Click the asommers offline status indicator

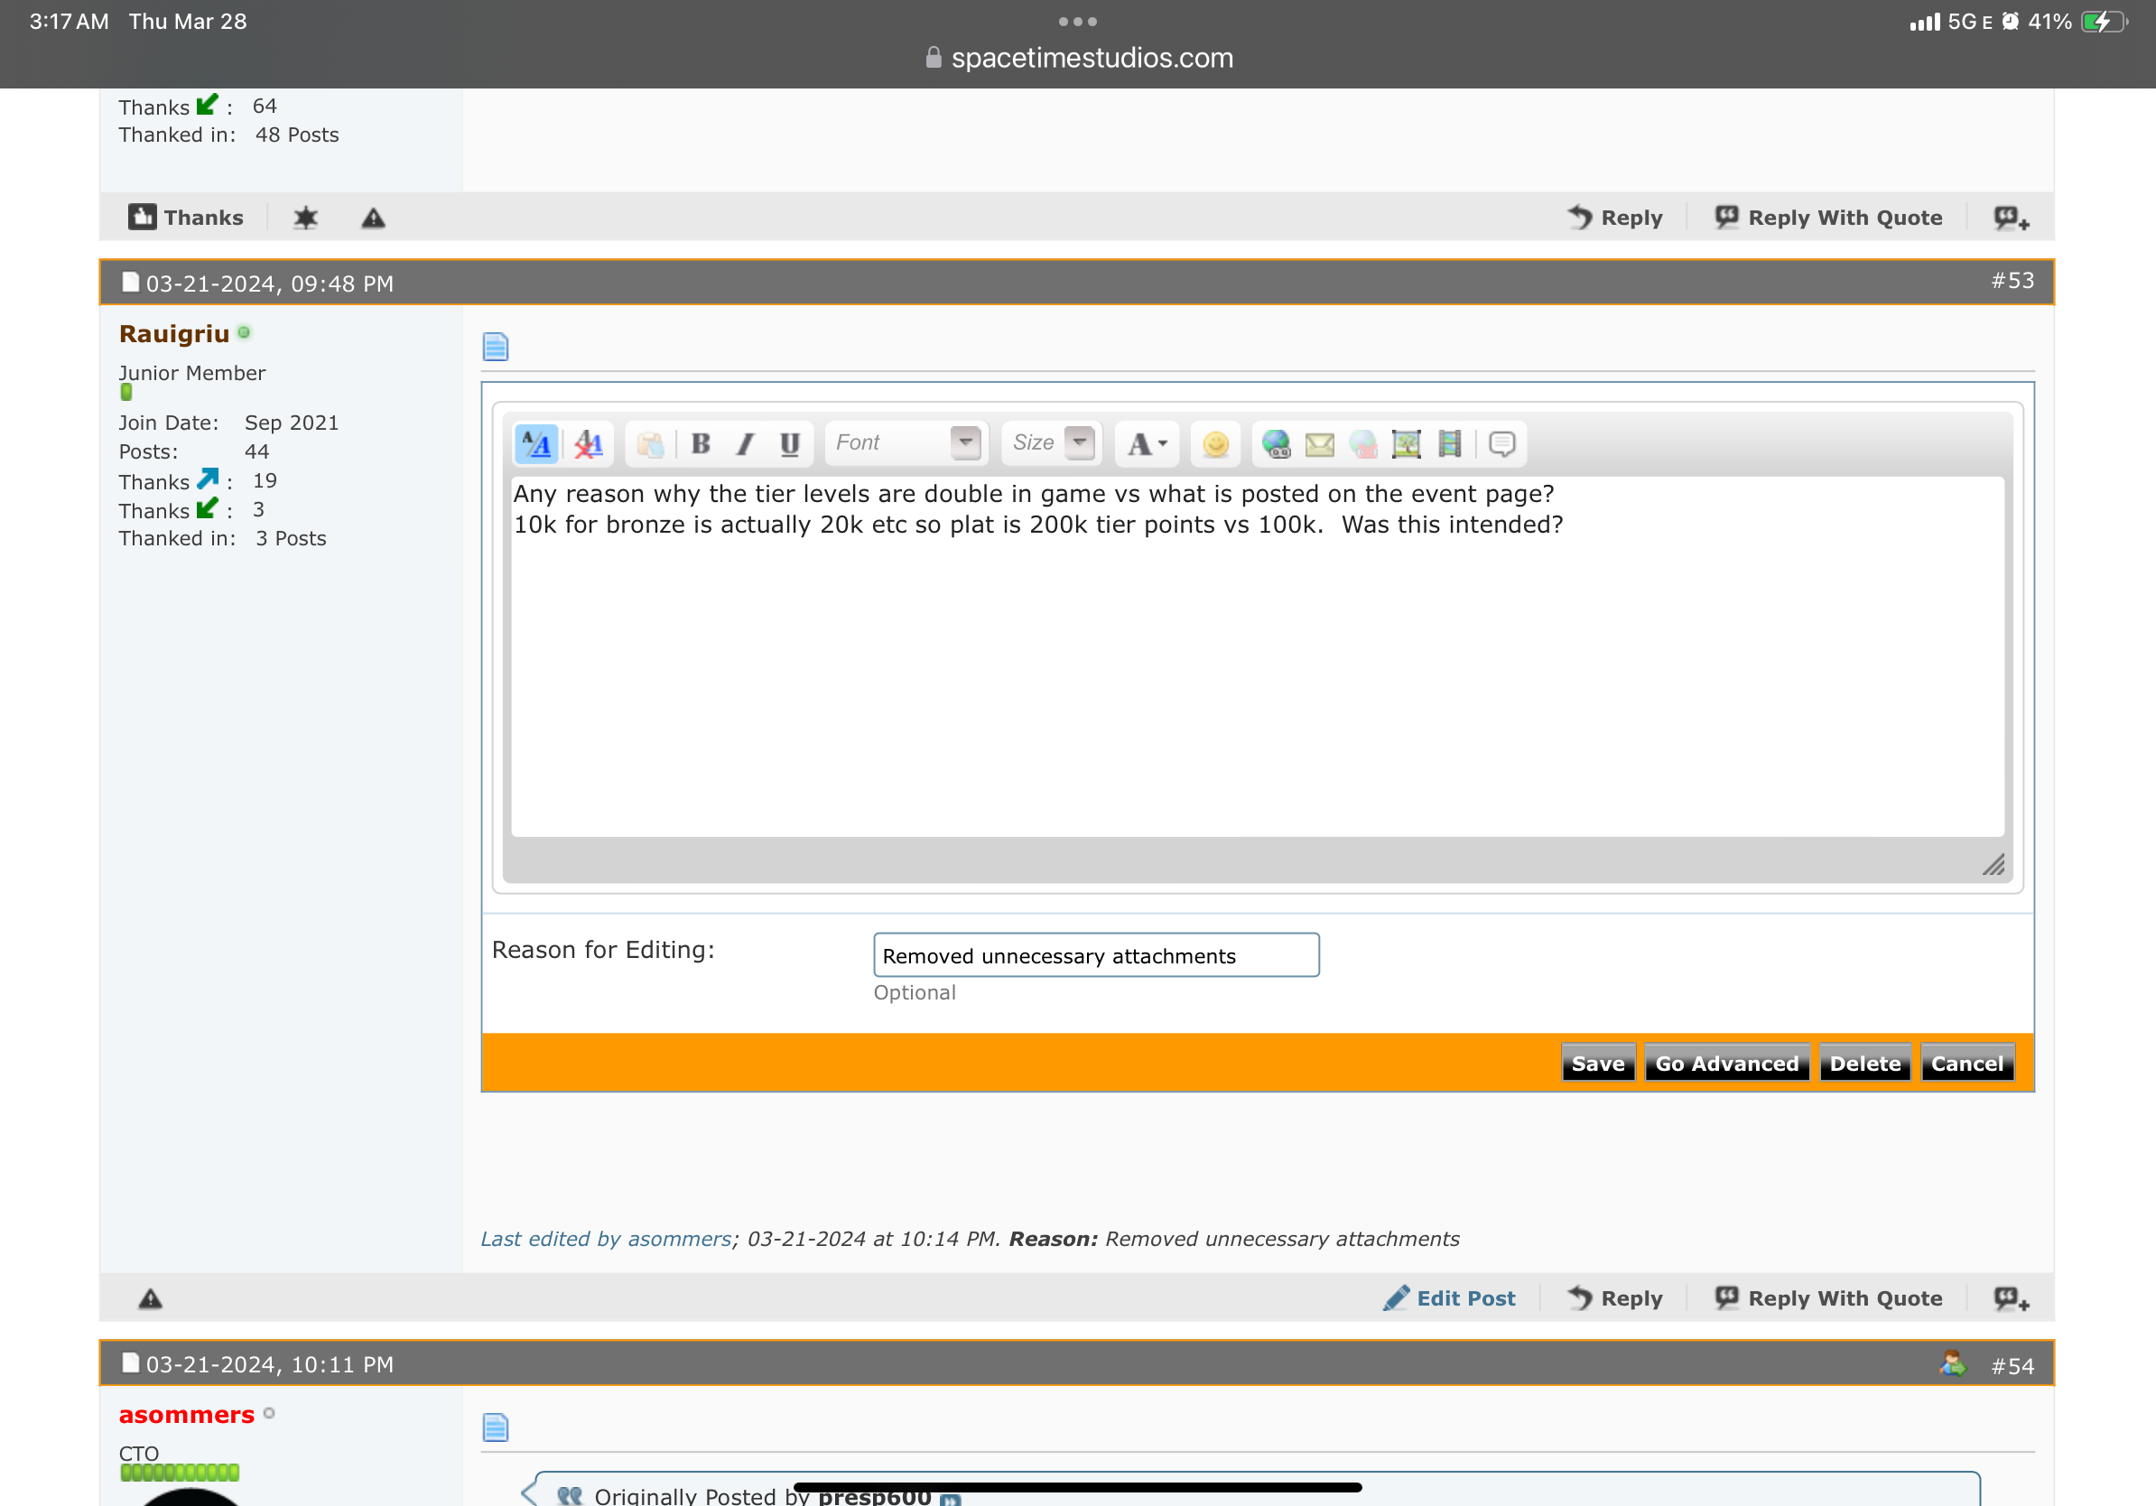pos(269,1413)
